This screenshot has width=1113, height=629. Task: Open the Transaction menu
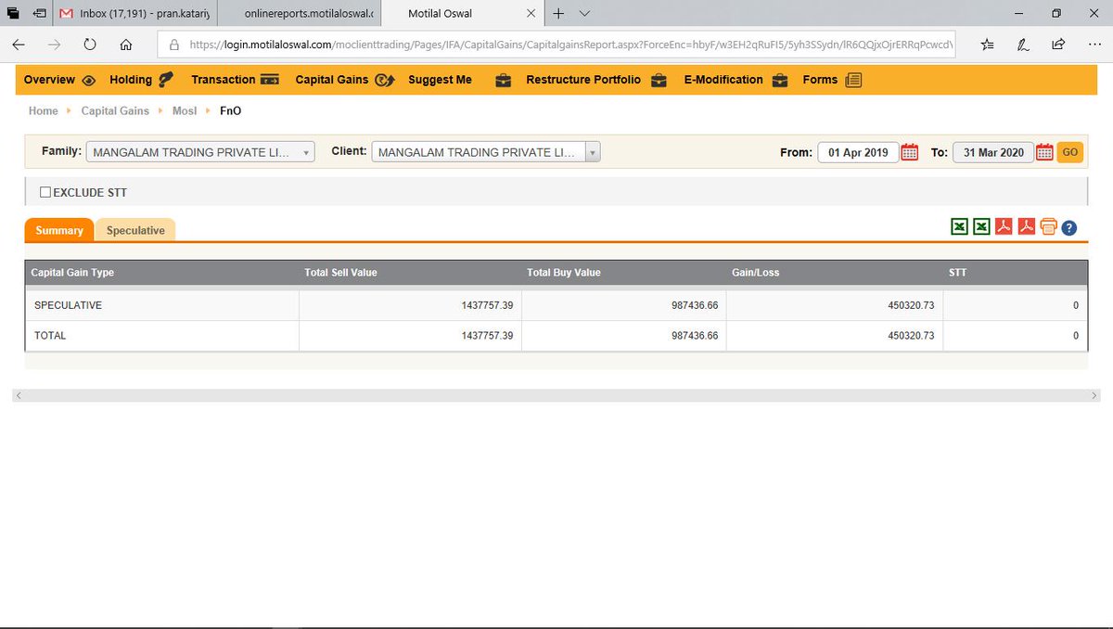tap(236, 80)
